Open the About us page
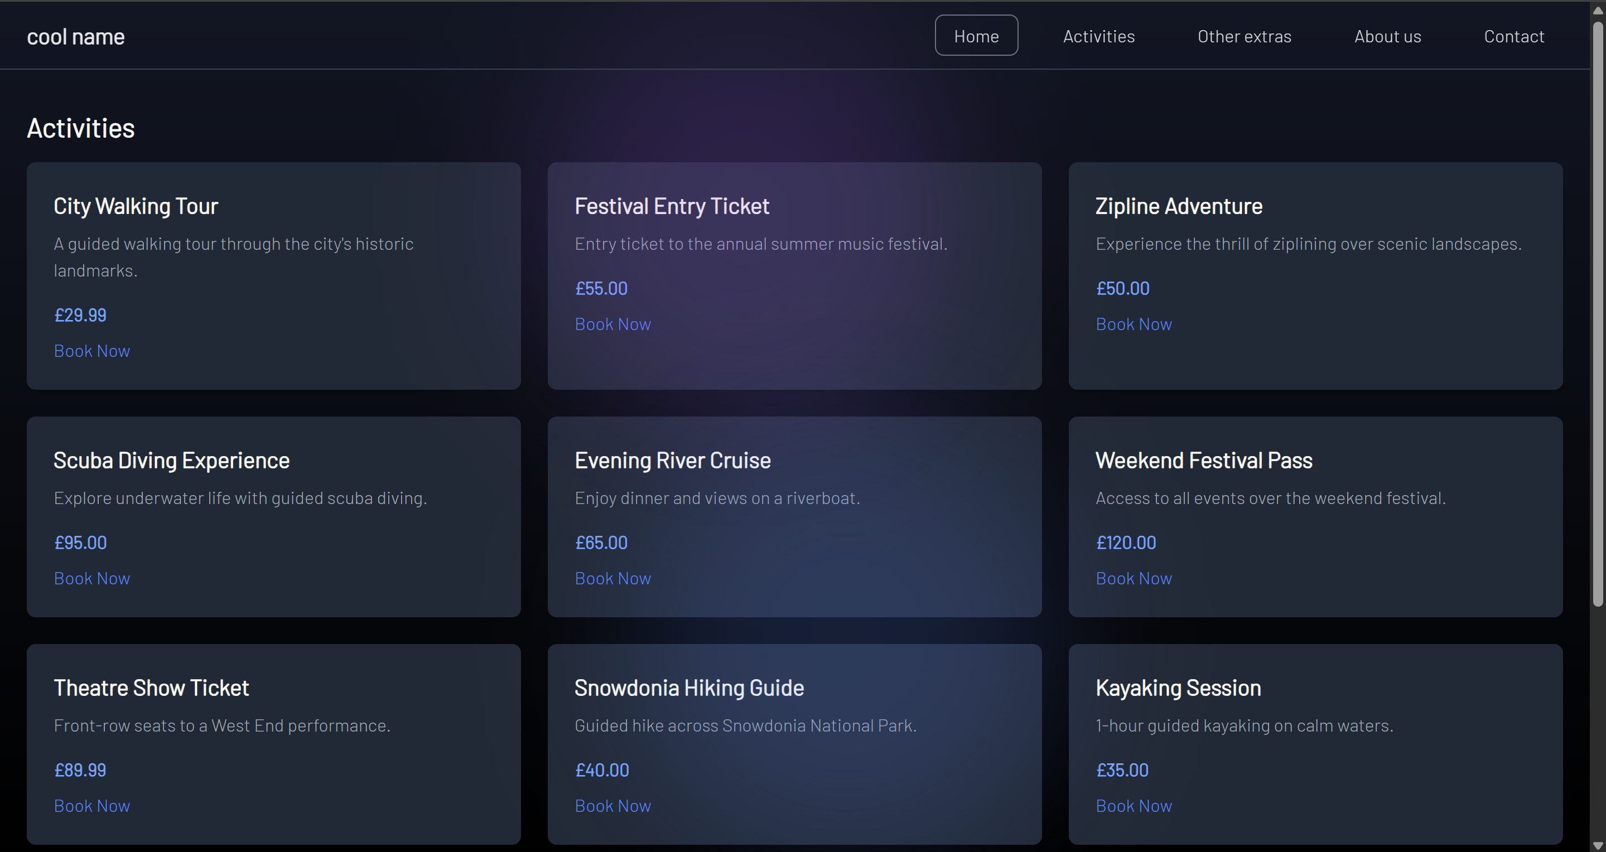Screen dimensions: 1606x852 click(x=1387, y=36)
